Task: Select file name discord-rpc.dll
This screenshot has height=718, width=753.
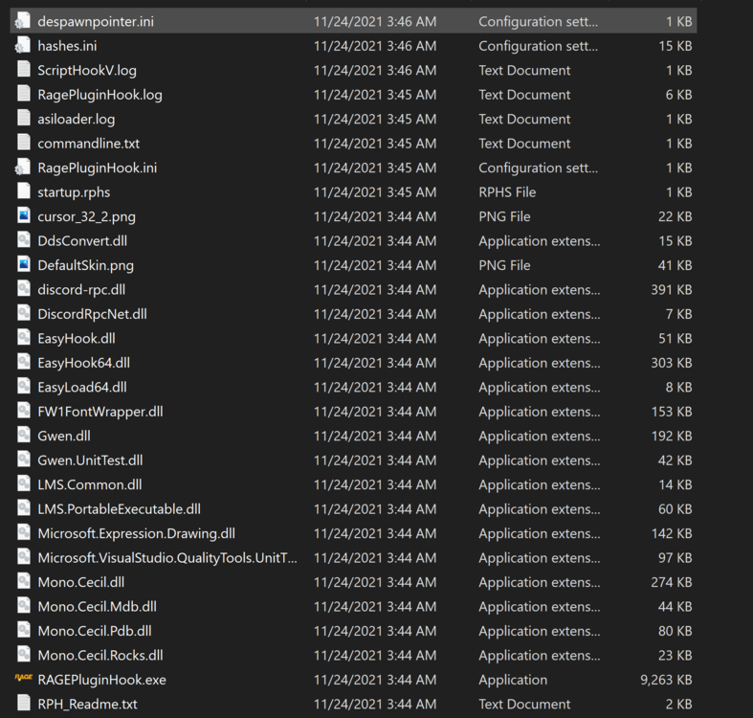Action: 81,290
